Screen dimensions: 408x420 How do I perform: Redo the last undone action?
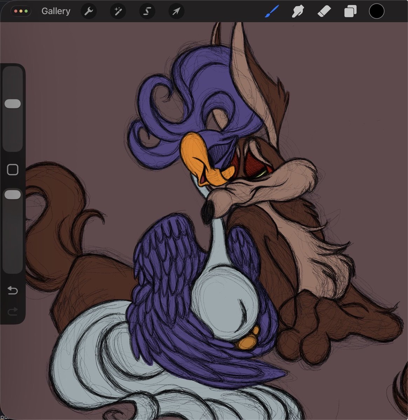pos(13,311)
